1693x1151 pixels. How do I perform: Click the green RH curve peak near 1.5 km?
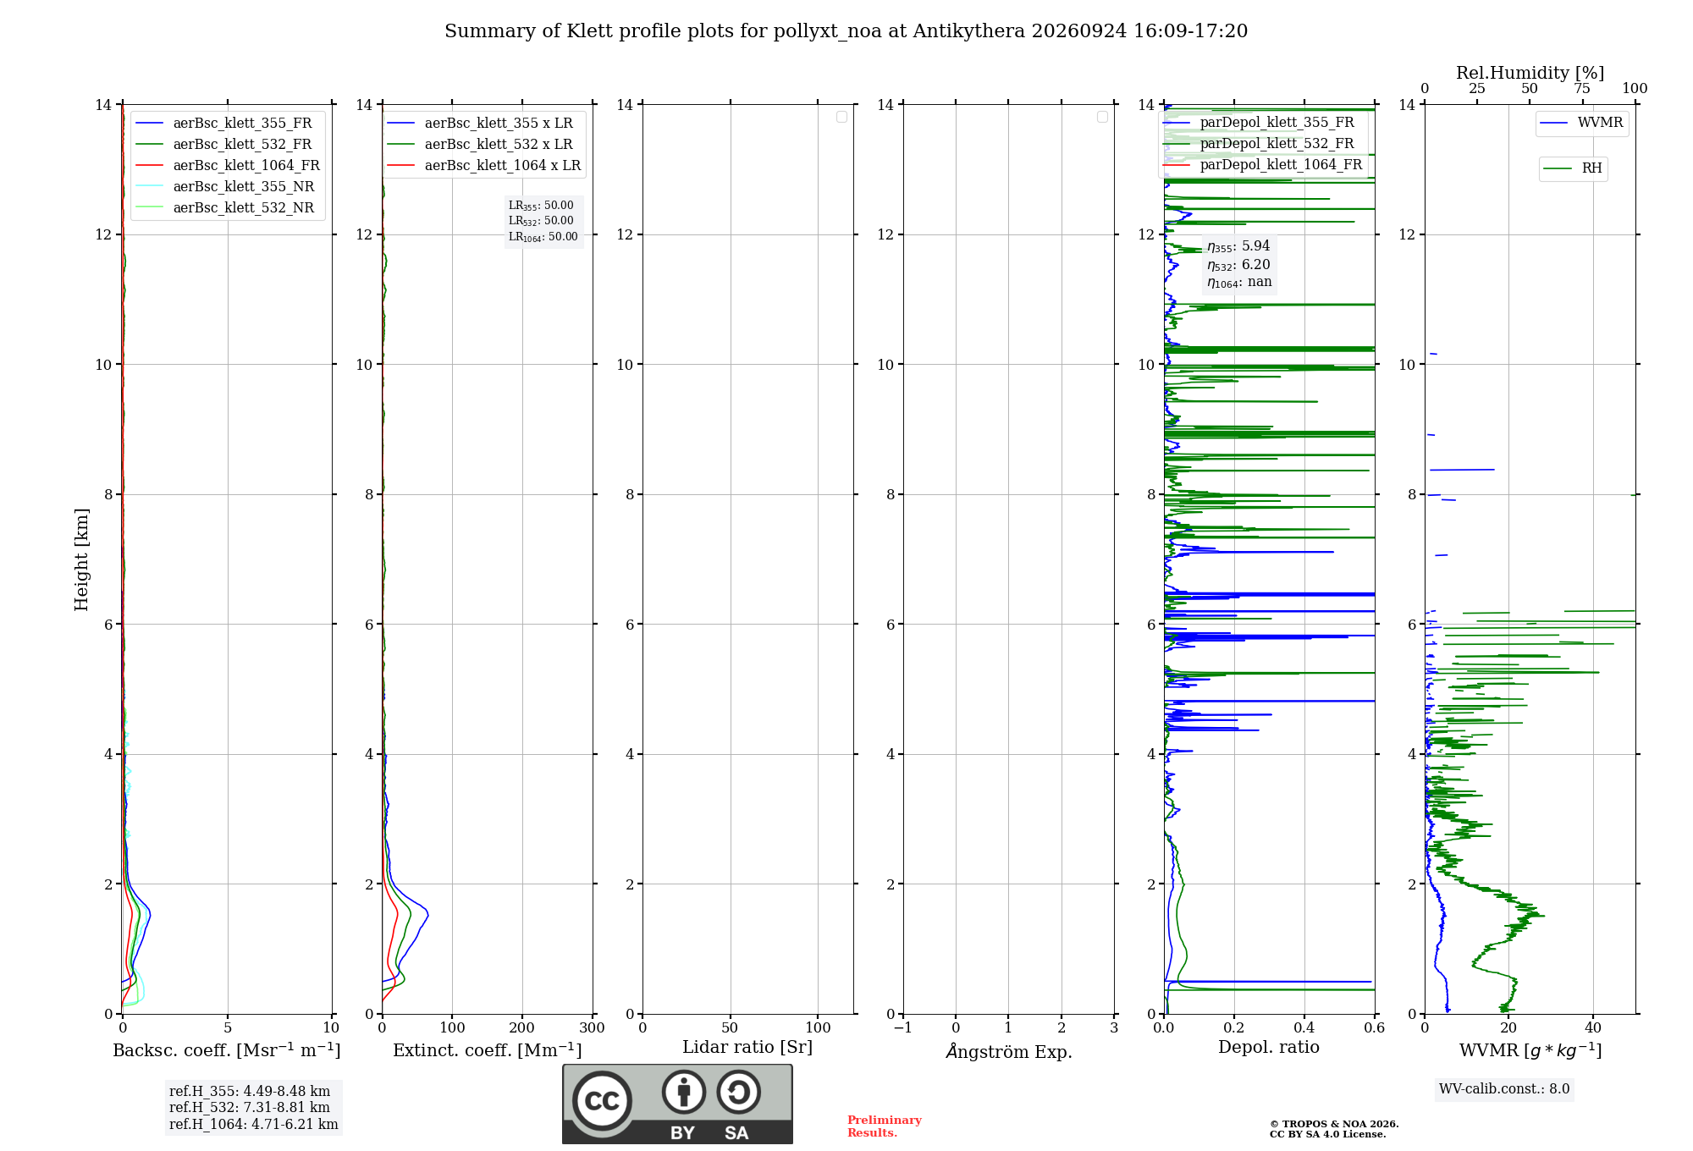pos(1539,915)
